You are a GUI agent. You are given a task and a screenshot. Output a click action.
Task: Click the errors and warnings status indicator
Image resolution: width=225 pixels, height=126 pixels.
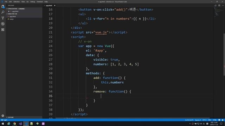coord(4,120)
